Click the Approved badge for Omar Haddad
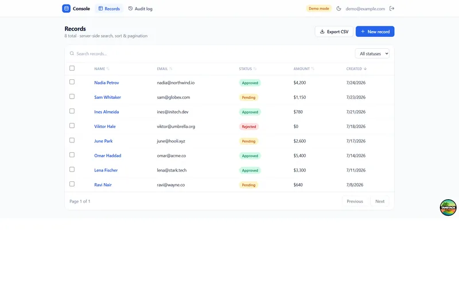Screen dimensions: 459x287 point(250,156)
